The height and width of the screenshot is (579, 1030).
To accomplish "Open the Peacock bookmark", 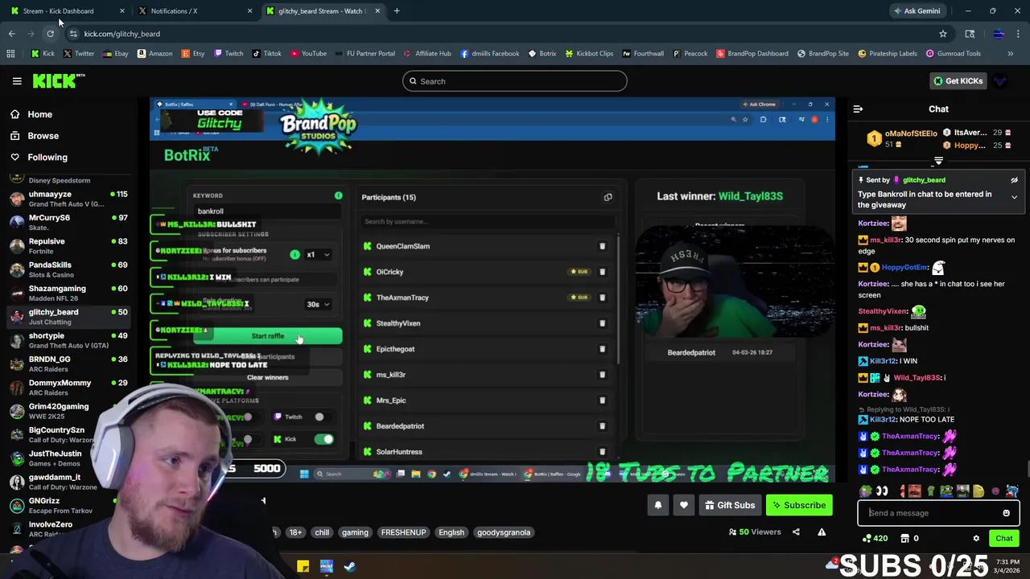I will (690, 53).
